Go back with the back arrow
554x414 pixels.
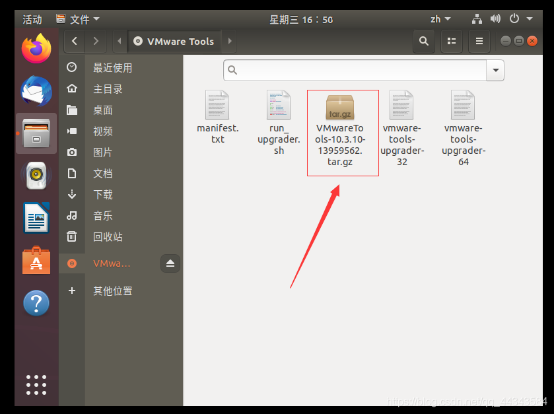(75, 41)
